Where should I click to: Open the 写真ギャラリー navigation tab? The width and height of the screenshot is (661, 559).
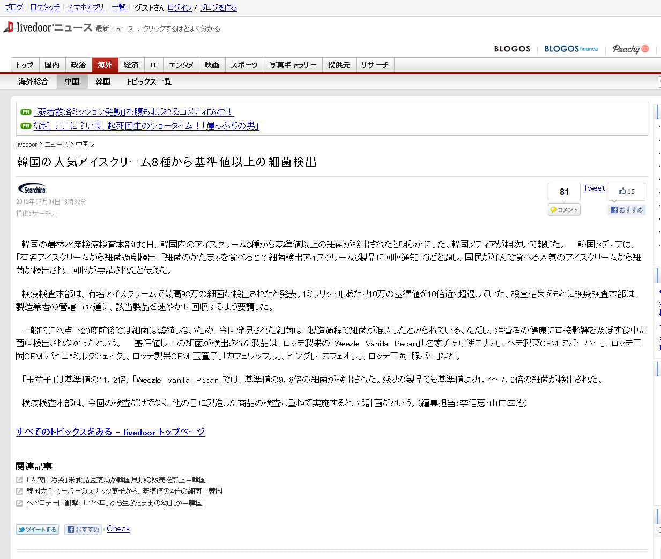293,65
